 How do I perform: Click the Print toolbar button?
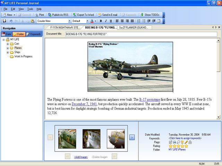(40, 15)
